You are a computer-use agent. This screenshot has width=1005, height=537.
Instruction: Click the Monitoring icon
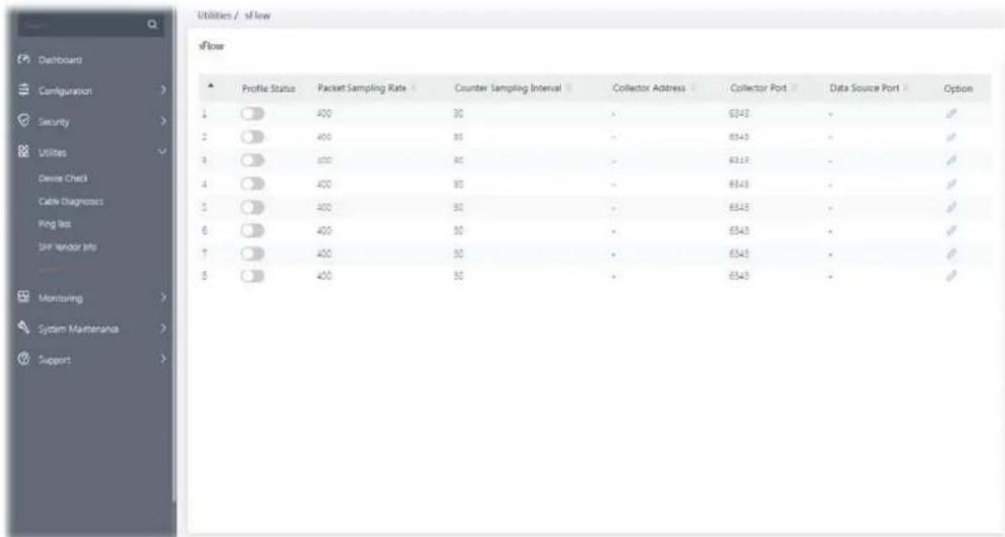click(23, 298)
